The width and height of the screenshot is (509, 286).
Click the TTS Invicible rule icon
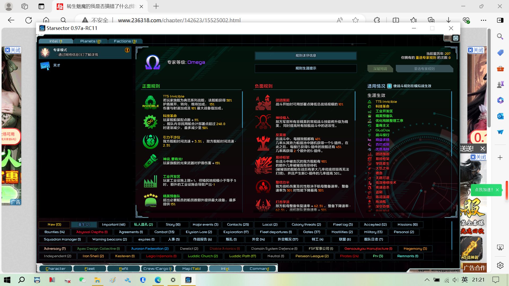coord(151,102)
